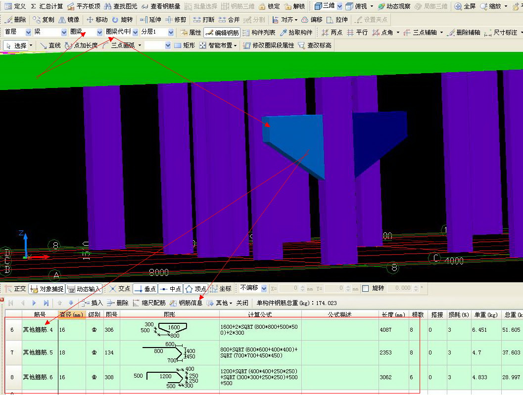Switch to 俯视 top view
The width and height of the screenshot is (523, 395).
tap(357, 6)
